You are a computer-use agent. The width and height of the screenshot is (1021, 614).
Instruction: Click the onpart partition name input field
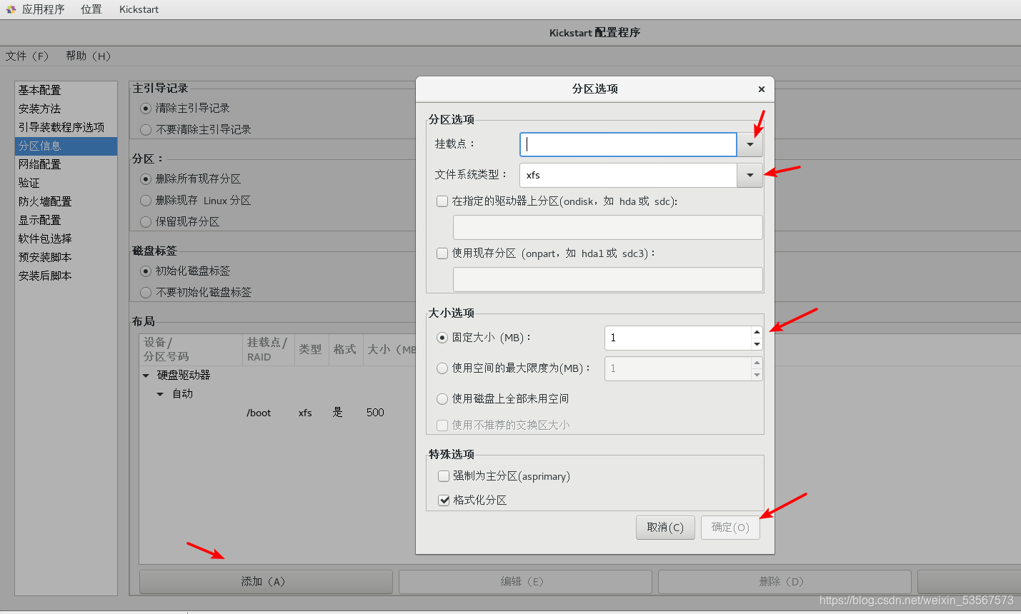click(607, 279)
